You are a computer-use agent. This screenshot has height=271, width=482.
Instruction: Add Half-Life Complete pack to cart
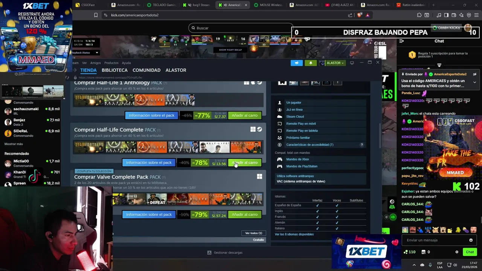(245, 163)
